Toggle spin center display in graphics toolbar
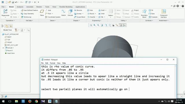Image resolution: width=185 pixels, height=104 pixels. click(124, 25)
